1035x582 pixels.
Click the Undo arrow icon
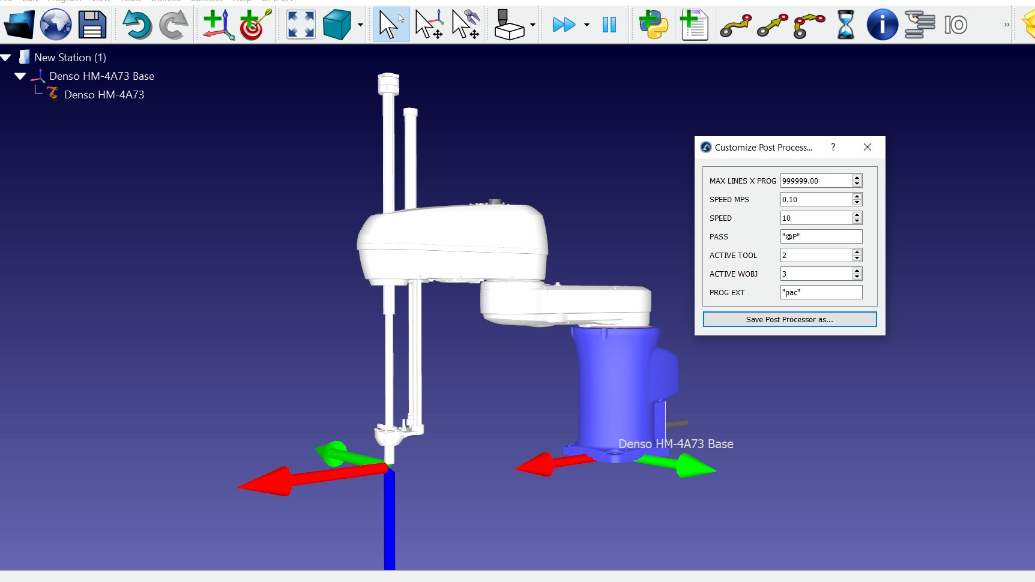pyautogui.click(x=137, y=25)
